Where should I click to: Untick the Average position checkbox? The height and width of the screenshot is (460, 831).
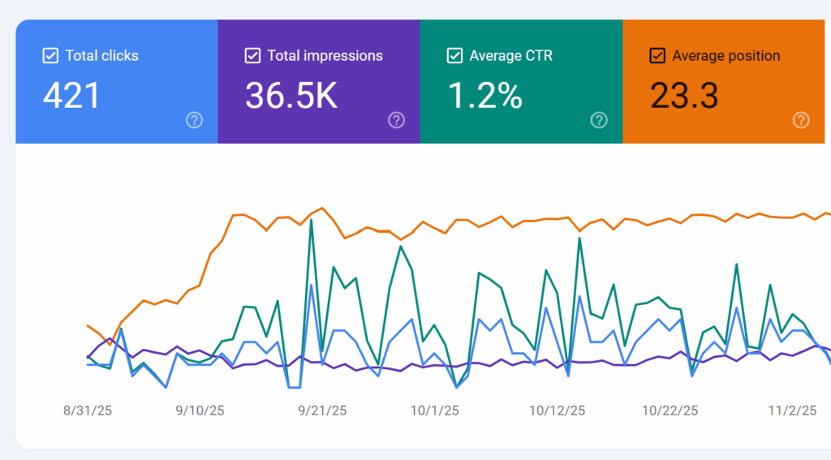coord(657,56)
